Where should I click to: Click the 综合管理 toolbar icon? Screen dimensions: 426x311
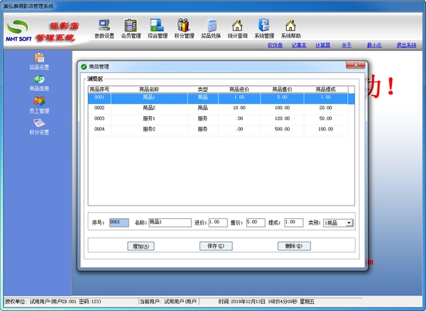[157, 28]
